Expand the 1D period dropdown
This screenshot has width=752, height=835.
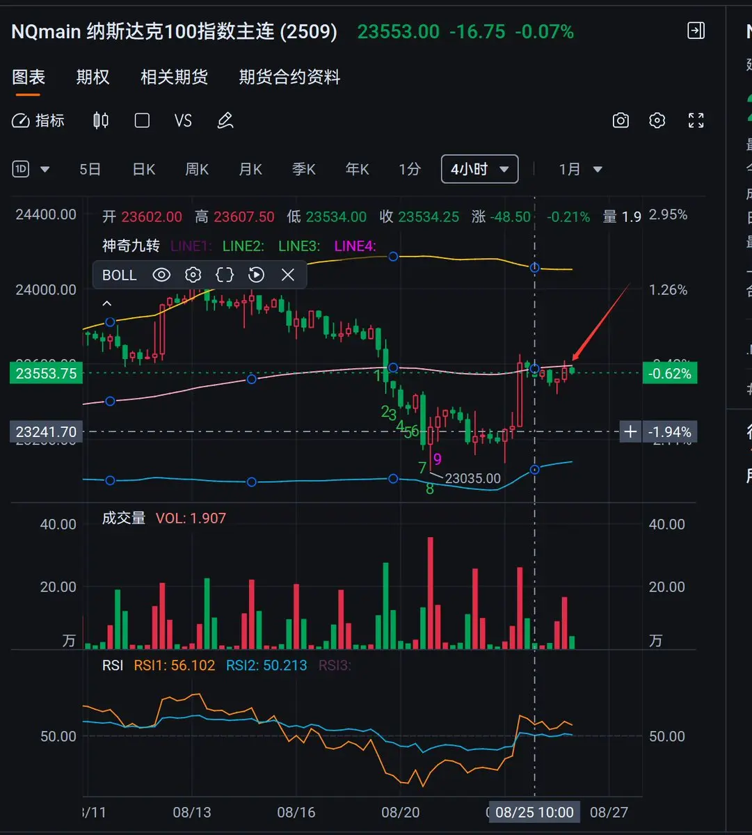point(31,169)
